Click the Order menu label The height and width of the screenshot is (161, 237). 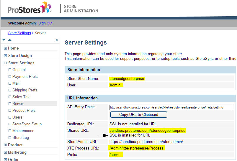(13, 160)
